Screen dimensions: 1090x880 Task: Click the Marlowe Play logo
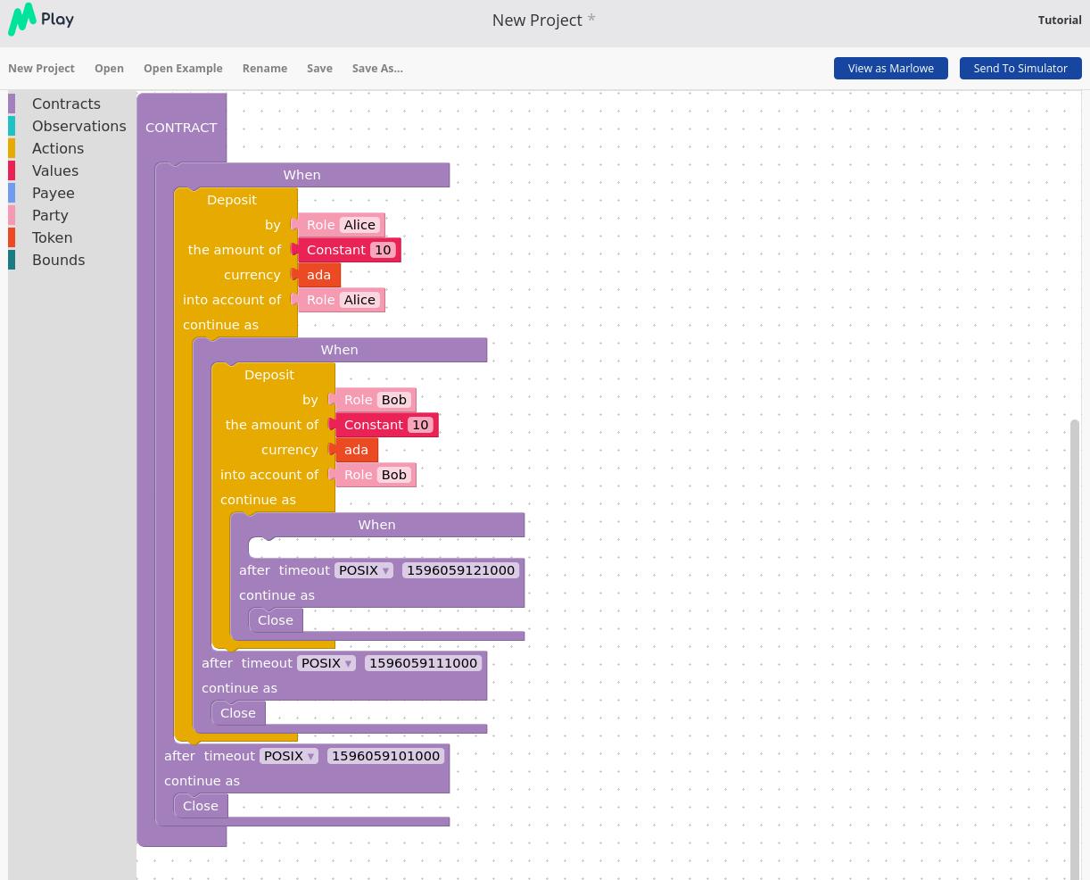tap(41, 19)
